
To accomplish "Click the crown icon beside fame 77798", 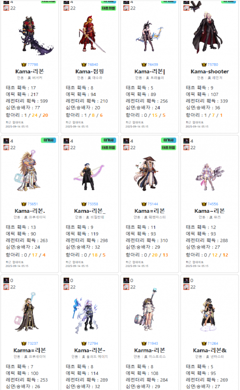I will (x=24, y=65).
